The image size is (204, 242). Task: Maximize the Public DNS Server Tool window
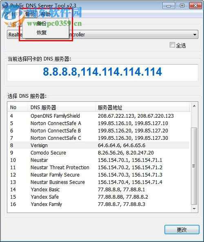182,6
